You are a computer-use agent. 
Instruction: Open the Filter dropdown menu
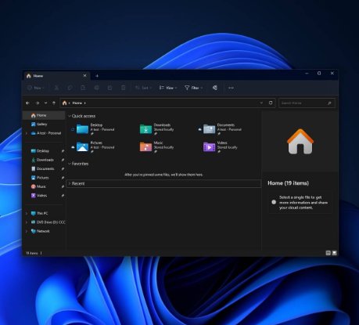coord(193,88)
